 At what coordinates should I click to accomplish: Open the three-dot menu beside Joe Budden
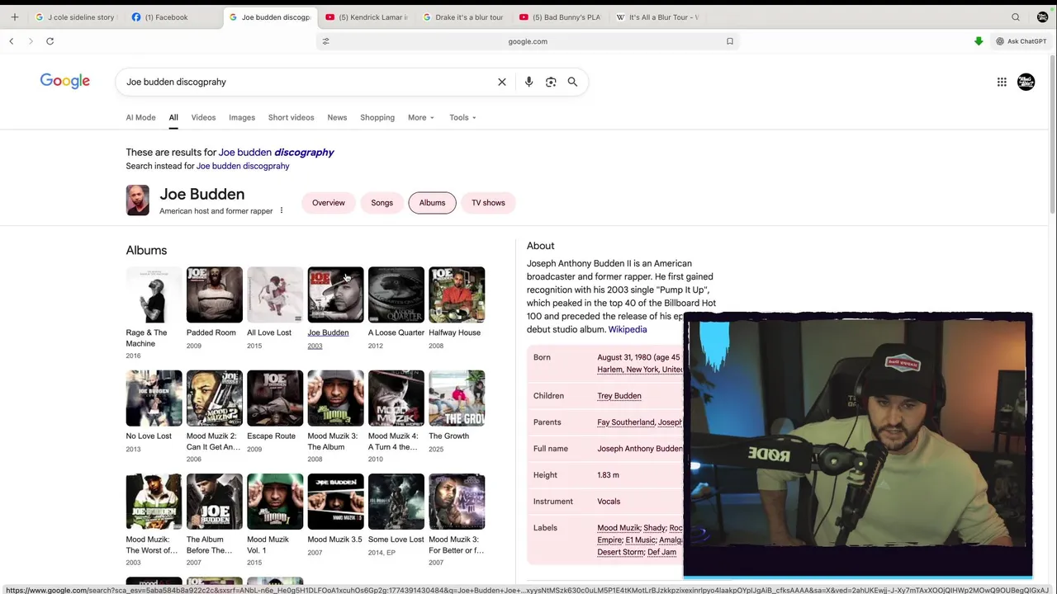click(281, 210)
